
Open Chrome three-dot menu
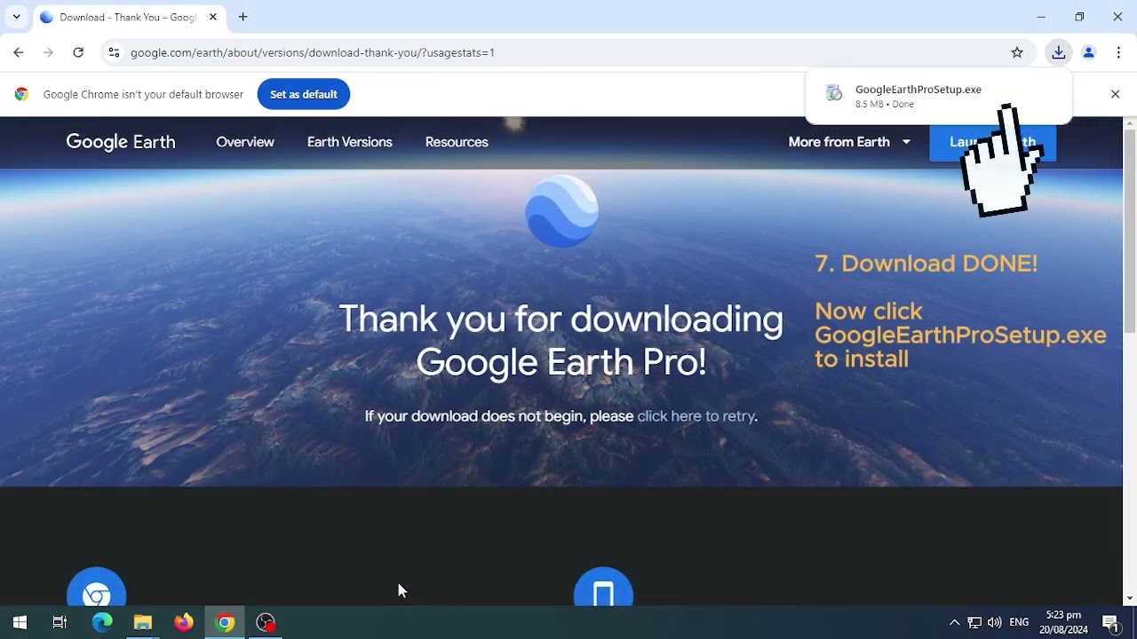(x=1118, y=52)
